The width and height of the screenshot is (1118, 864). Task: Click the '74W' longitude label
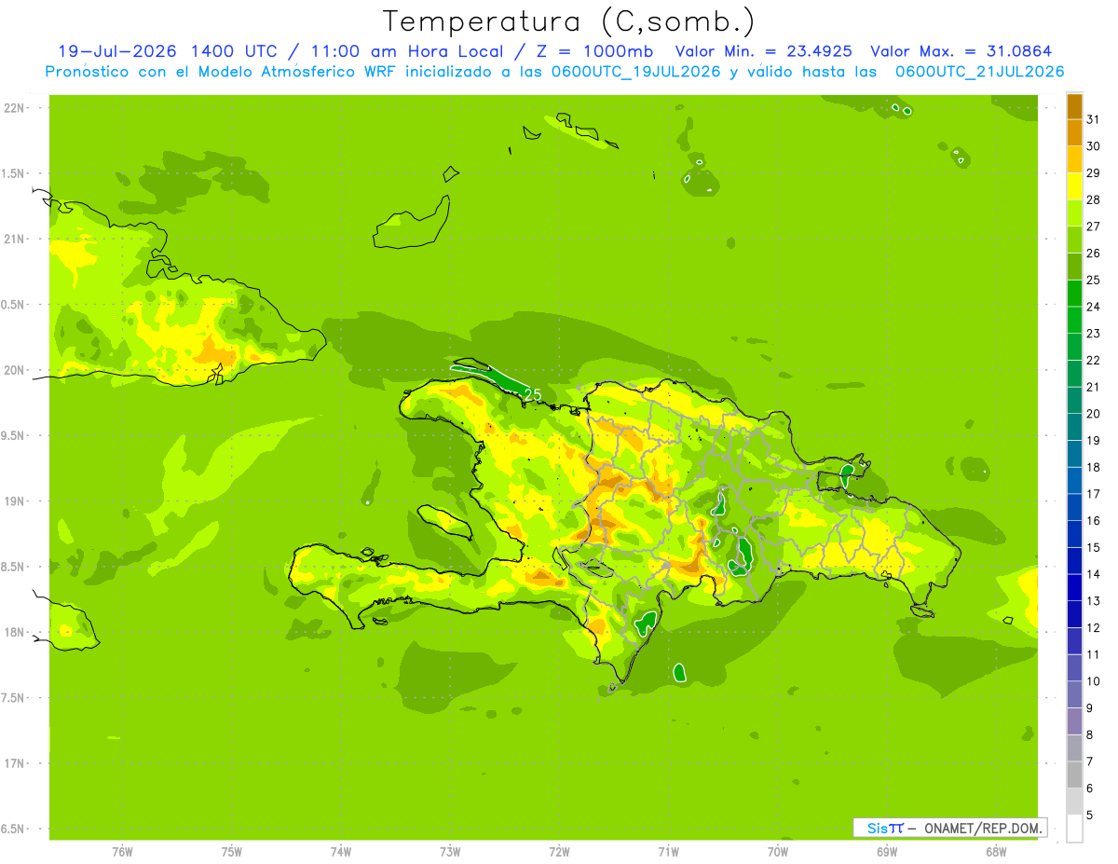(340, 852)
